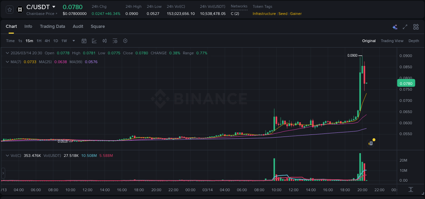Image resolution: width=425 pixels, height=199 pixels.
Task: Open the widget layout grid icon
Action: pos(416,27)
